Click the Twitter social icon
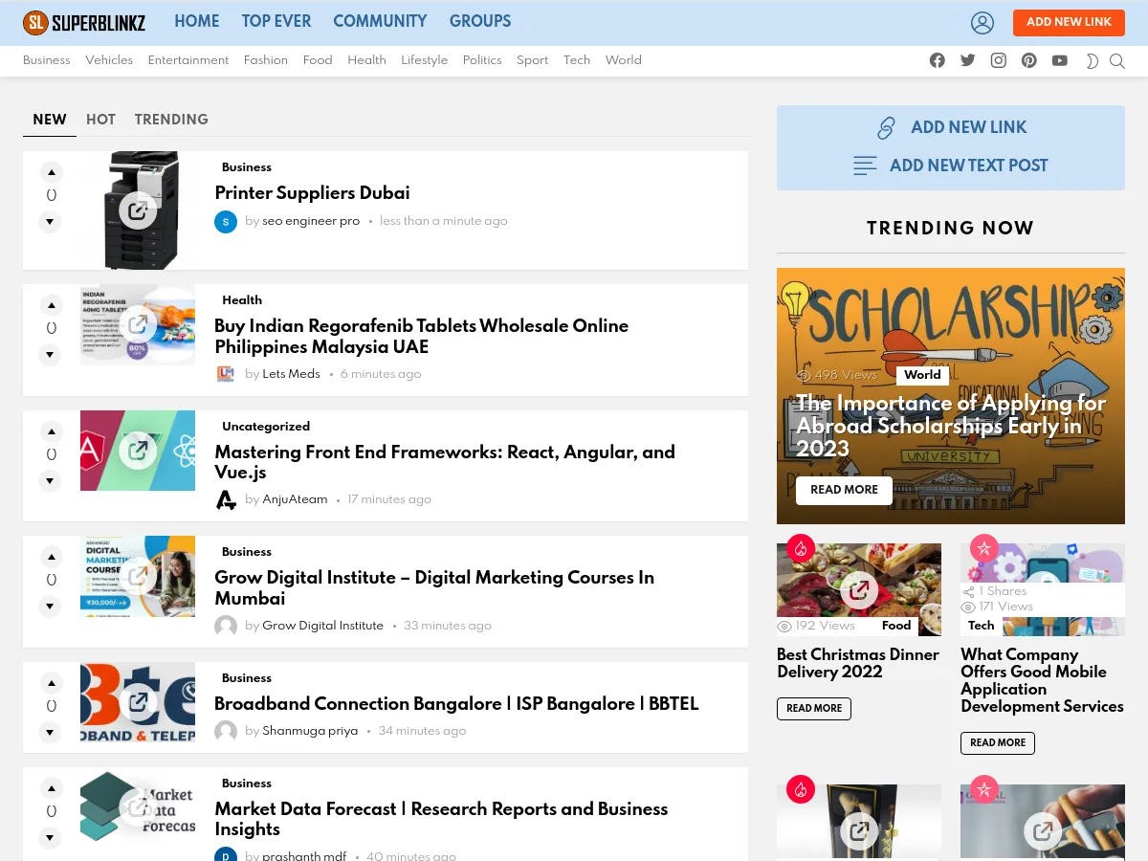Viewport: 1148px width, 861px height. (967, 60)
